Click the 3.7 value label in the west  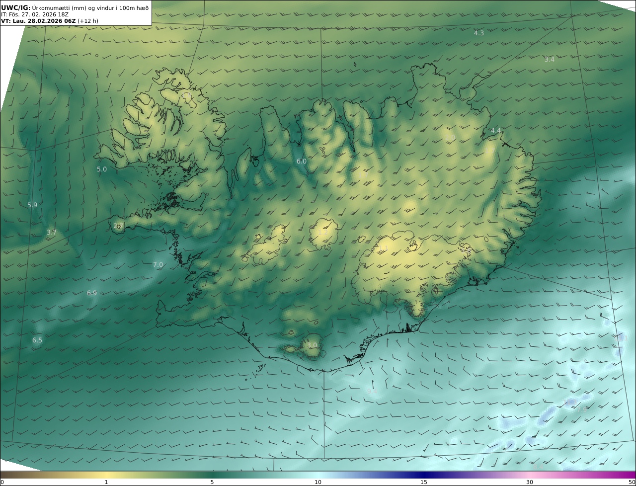point(52,232)
